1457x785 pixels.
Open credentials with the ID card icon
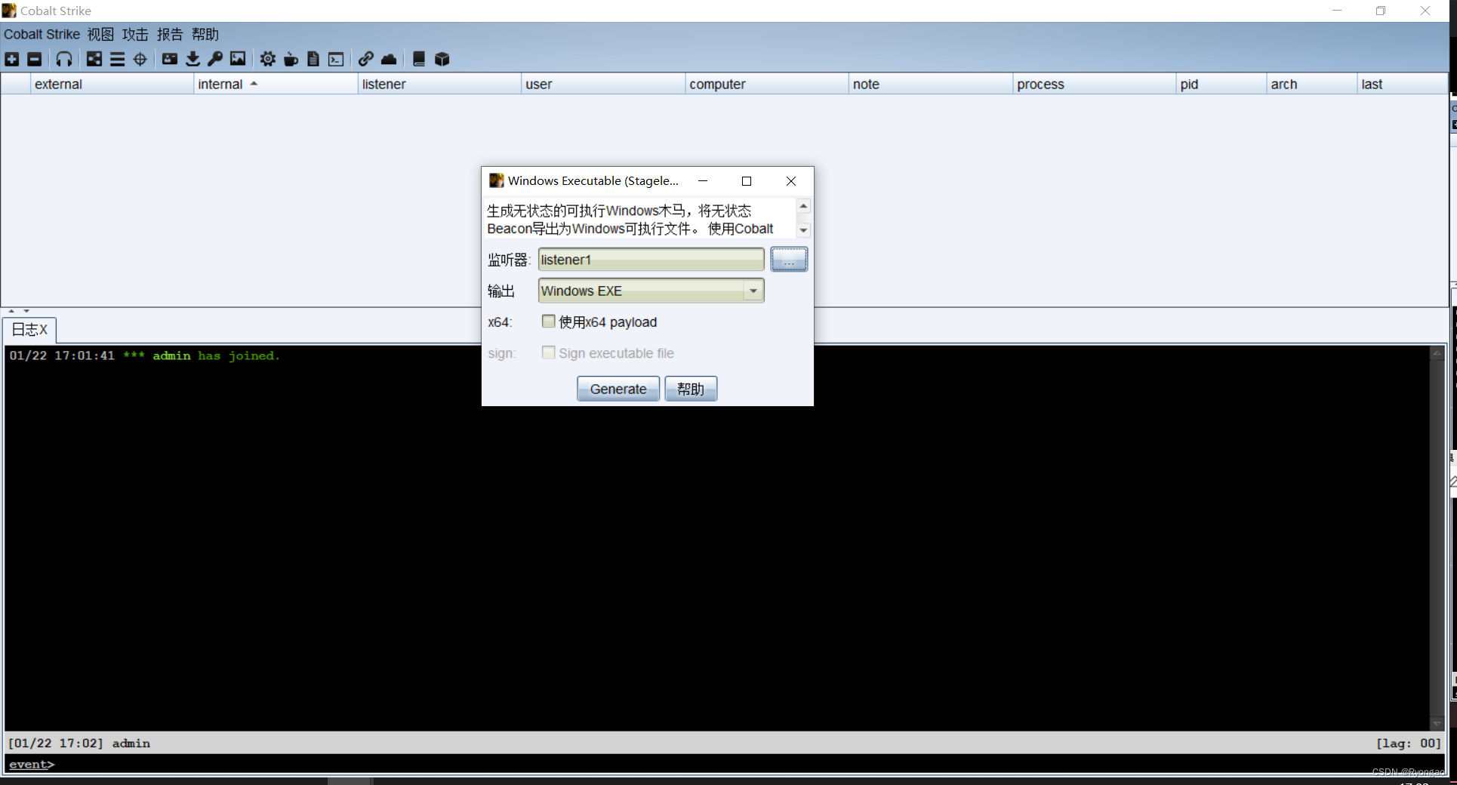[x=170, y=59]
